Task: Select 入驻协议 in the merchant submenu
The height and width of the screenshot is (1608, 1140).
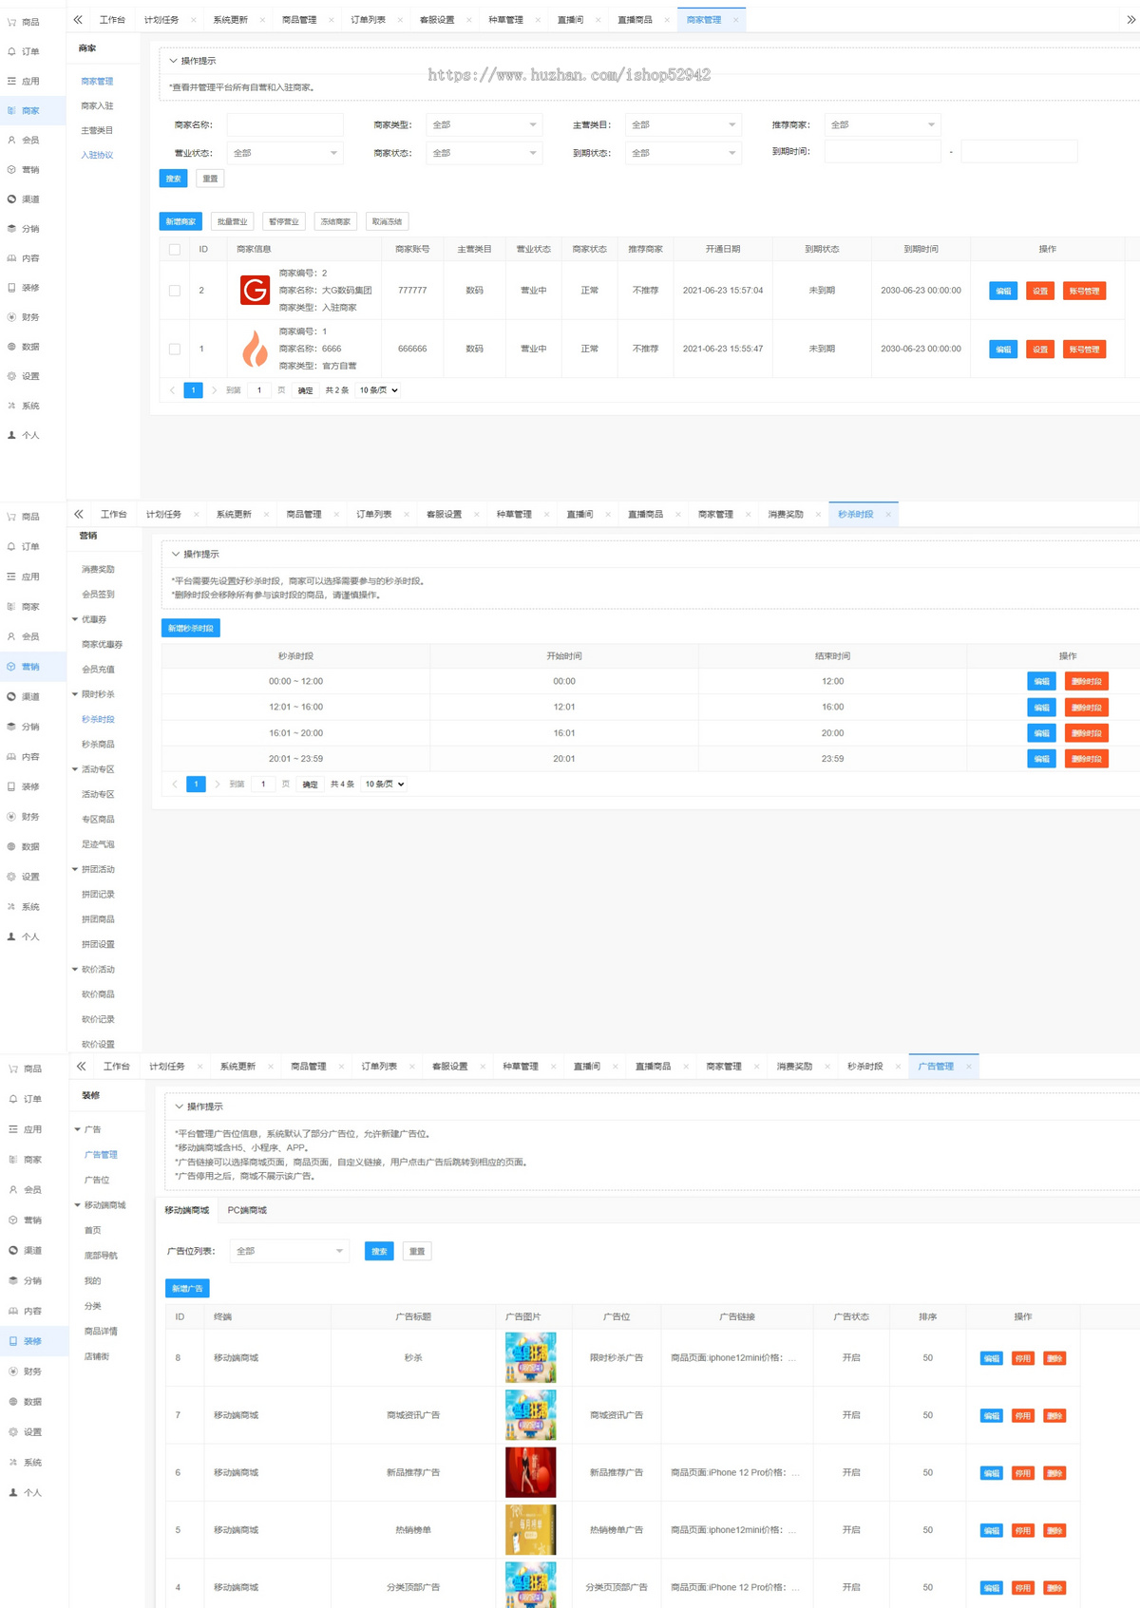Action: point(97,155)
